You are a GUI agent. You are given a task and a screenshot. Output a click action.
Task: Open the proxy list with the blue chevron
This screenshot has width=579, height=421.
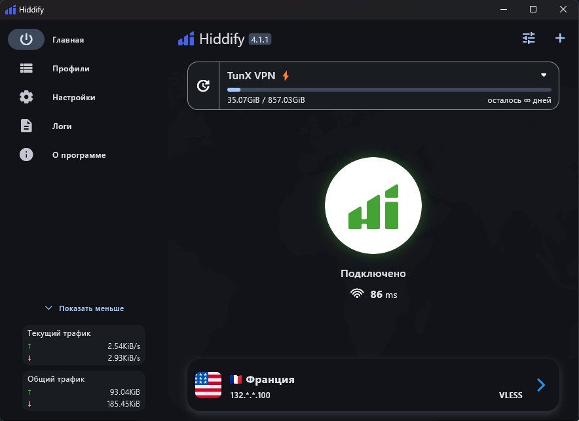(x=541, y=385)
